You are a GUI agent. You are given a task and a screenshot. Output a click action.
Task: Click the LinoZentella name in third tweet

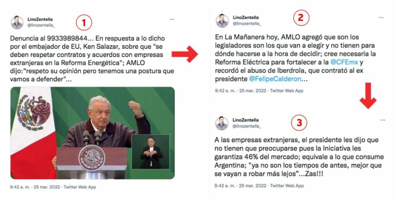click(246, 120)
